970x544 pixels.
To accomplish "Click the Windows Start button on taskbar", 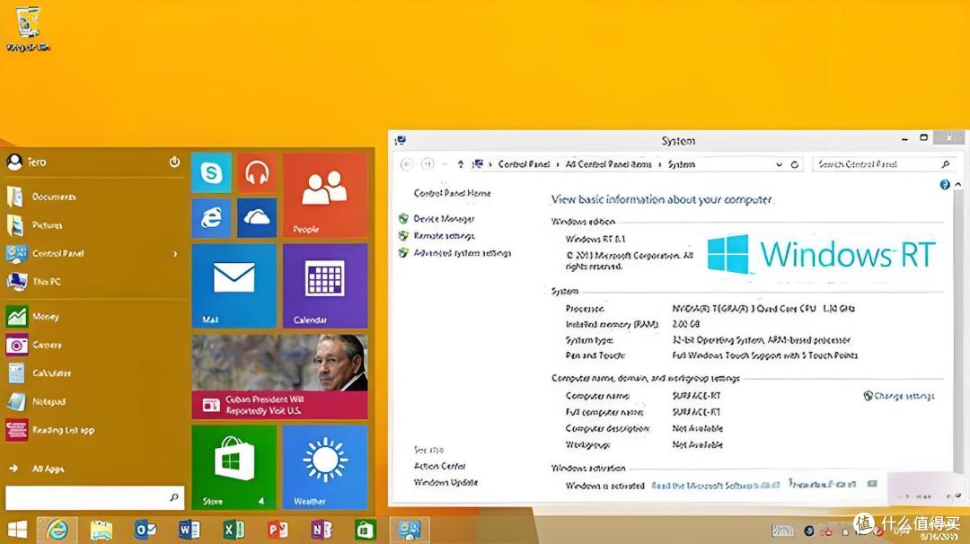I will click(x=17, y=530).
